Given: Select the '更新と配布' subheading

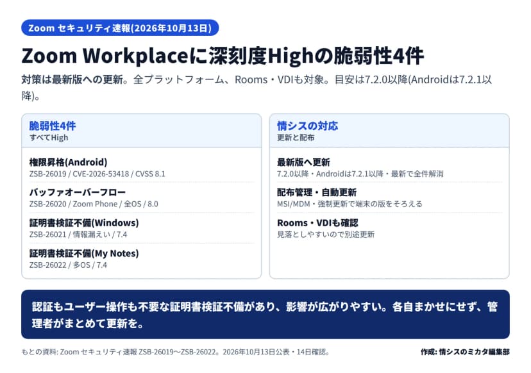Looking at the screenshot, I should (296, 137).
